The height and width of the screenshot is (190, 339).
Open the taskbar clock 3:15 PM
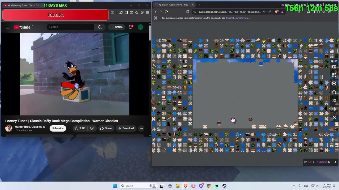(327, 186)
